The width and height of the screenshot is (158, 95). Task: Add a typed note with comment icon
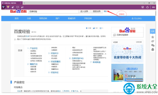click(18, 7)
